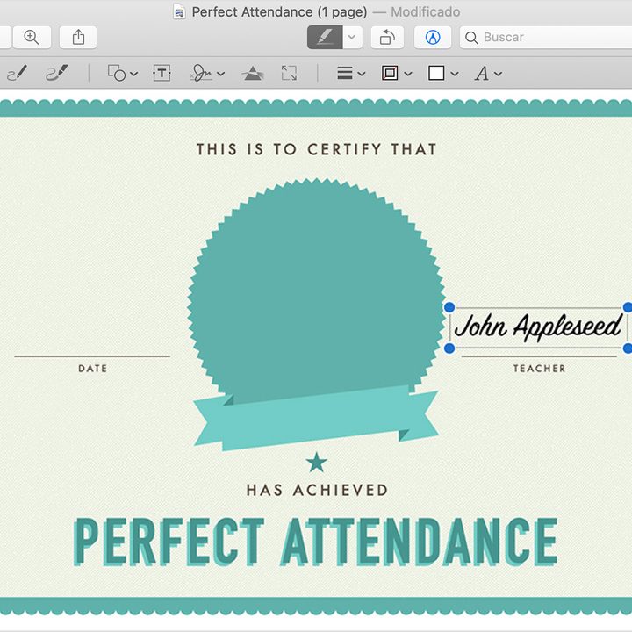Click in the Buscar search field

[x=544, y=37]
